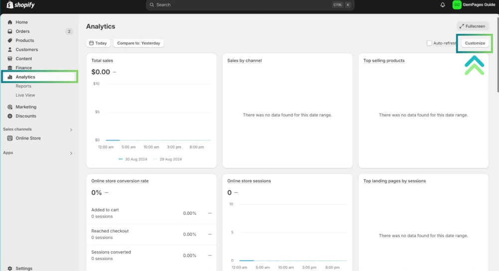Open Reports under Analytics
499x271 pixels.
click(23, 86)
